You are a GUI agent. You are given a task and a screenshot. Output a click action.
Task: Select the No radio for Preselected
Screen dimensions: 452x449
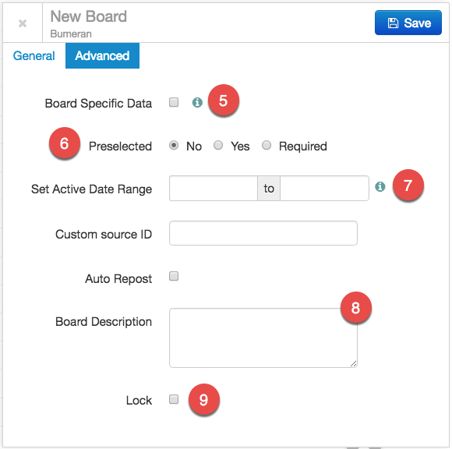pos(174,145)
